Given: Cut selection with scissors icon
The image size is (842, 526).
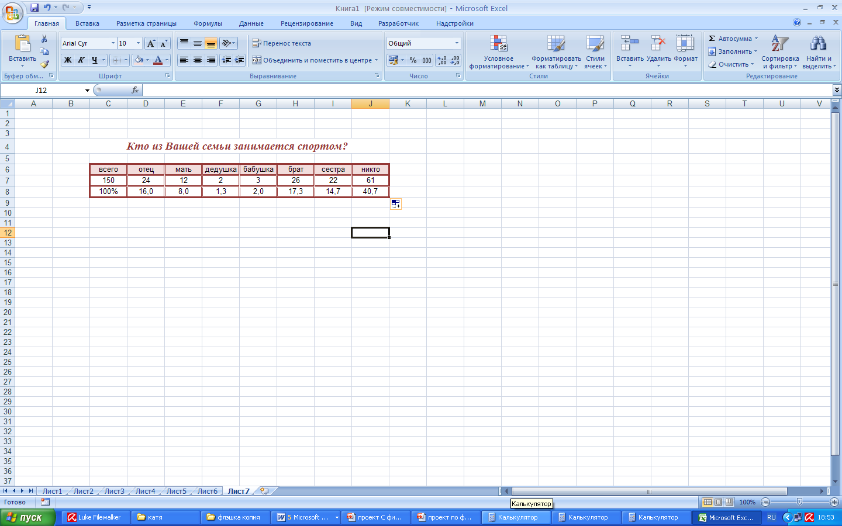Looking at the screenshot, I should click(x=44, y=39).
